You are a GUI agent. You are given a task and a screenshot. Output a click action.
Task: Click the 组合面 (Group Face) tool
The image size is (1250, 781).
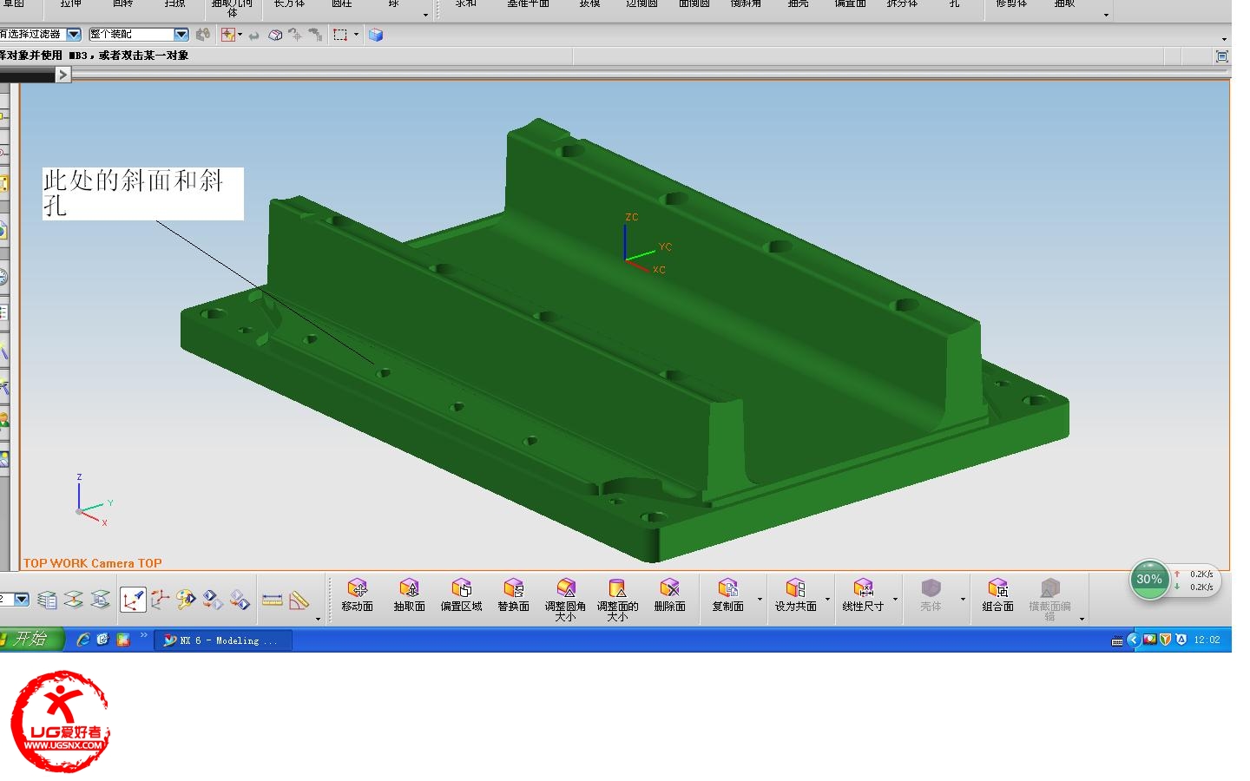pos(997,596)
